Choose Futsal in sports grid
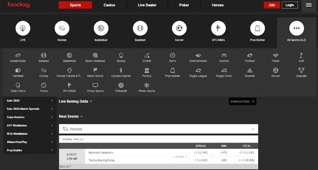Image resolution: width=318 pixels, height=170 pixels. click(x=275, y=58)
